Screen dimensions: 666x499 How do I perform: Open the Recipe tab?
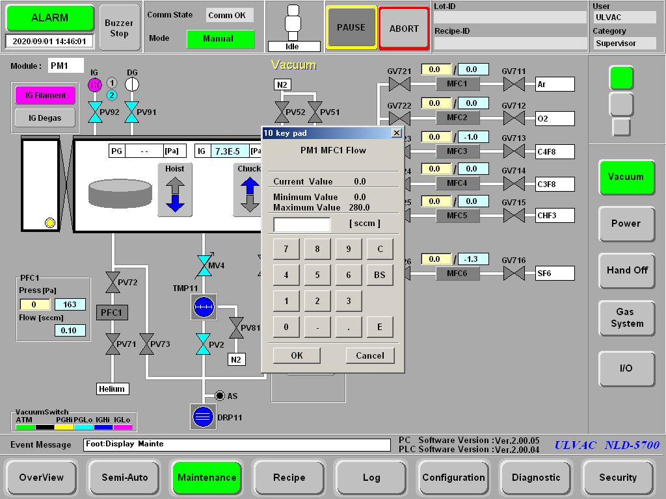(x=289, y=478)
